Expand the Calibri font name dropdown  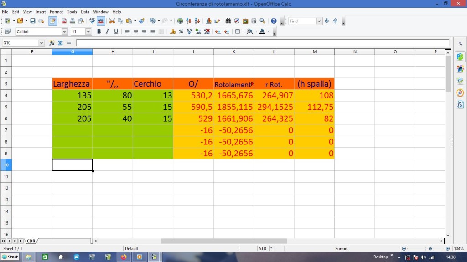[64, 32]
